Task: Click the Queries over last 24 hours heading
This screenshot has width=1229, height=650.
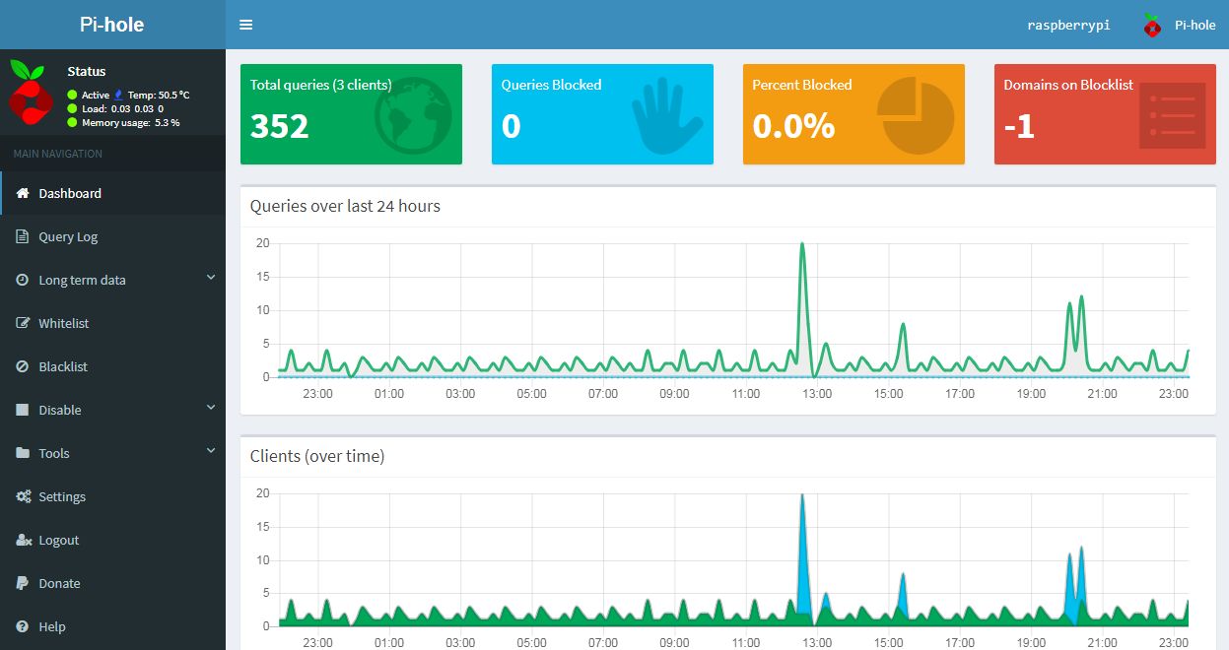Action: tap(345, 206)
